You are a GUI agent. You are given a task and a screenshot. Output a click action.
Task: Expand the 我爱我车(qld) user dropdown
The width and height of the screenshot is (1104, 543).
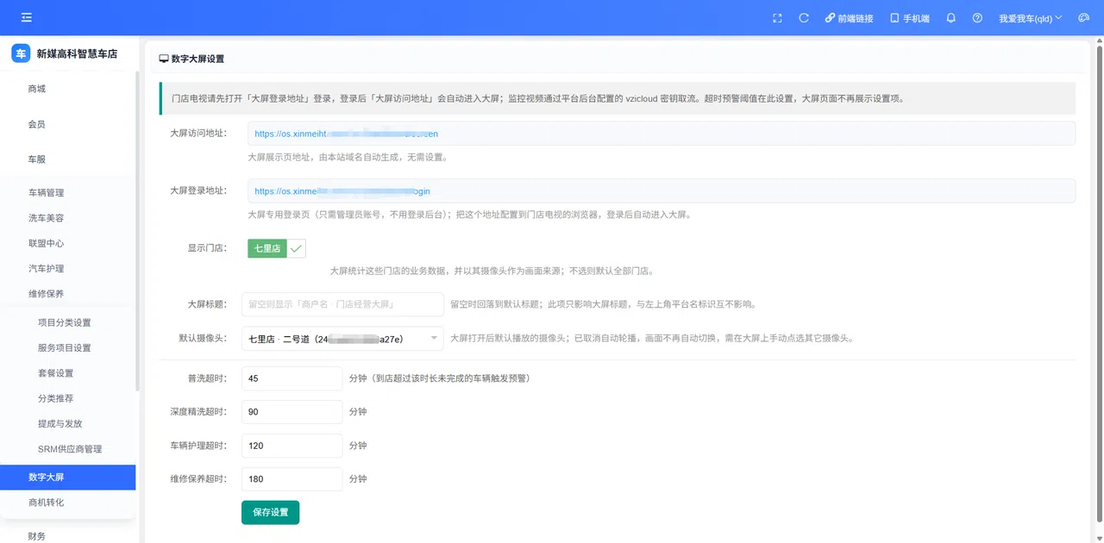(1030, 18)
